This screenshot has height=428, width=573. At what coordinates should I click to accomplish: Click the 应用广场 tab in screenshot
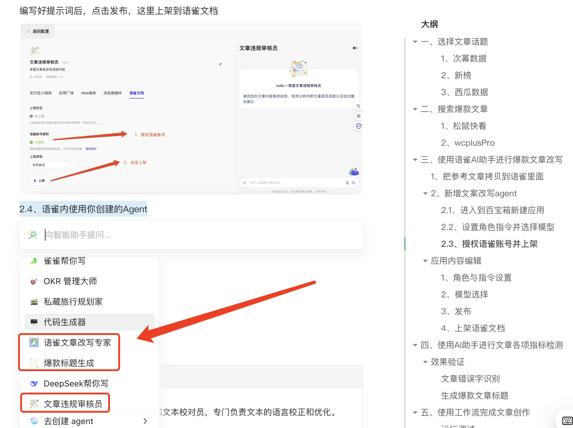66,93
